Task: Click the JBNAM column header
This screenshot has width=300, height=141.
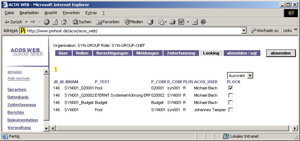Action: point(71,82)
